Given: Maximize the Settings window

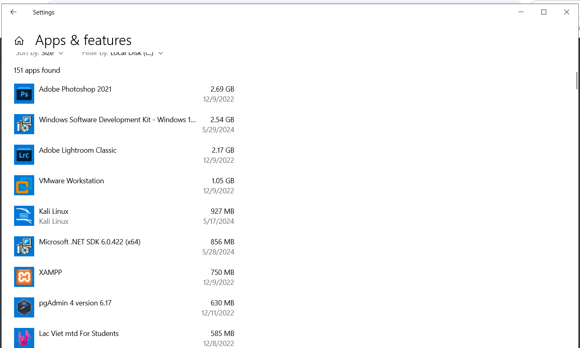Looking at the screenshot, I should point(544,12).
